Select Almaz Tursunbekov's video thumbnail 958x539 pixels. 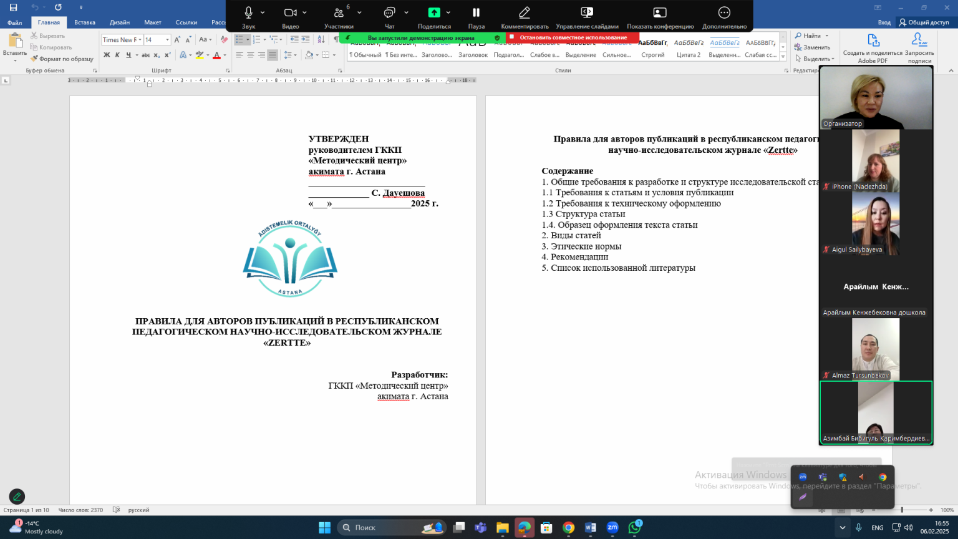(x=875, y=349)
